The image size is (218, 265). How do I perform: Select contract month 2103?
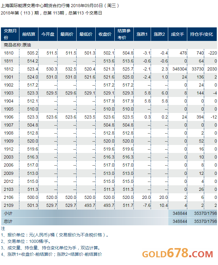9,189
